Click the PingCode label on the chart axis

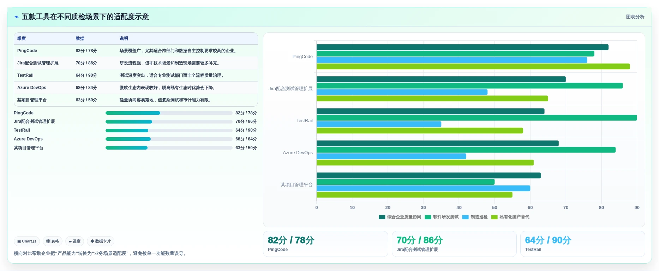(302, 57)
